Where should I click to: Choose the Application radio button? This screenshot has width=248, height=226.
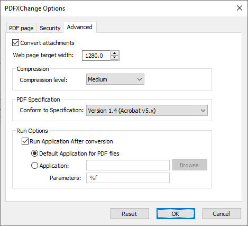pos(34,166)
